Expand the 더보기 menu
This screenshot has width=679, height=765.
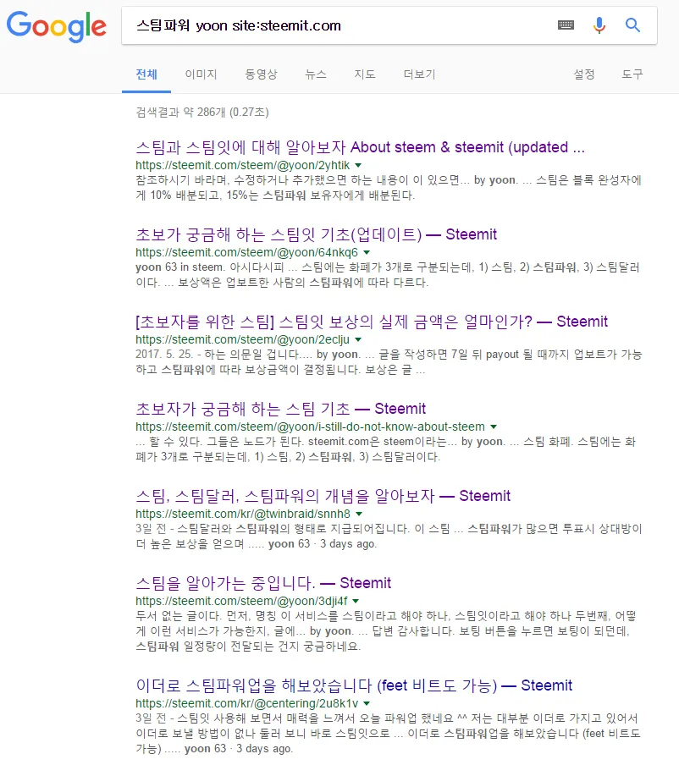pyautogui.click(x=419, y=74)
